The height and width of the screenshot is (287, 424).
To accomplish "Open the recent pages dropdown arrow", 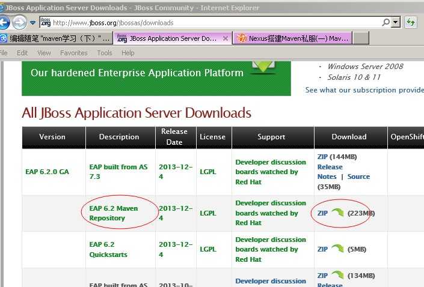I will tap(32, 23).
